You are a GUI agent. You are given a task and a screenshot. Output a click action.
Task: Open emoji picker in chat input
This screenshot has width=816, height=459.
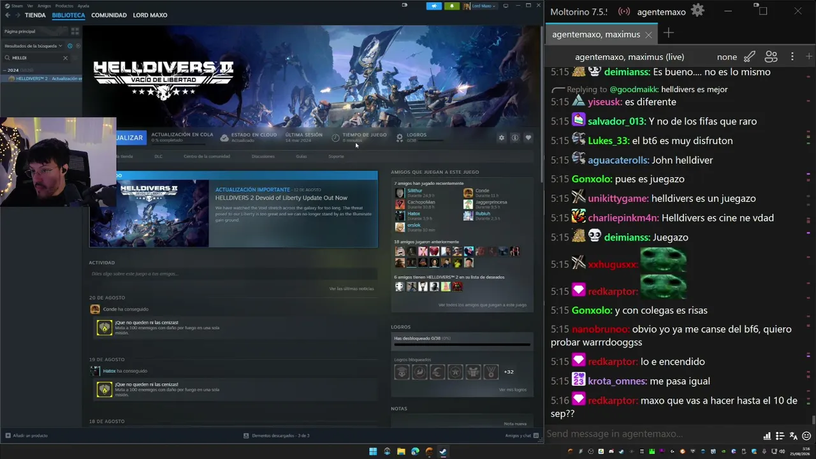pos(806,436)
